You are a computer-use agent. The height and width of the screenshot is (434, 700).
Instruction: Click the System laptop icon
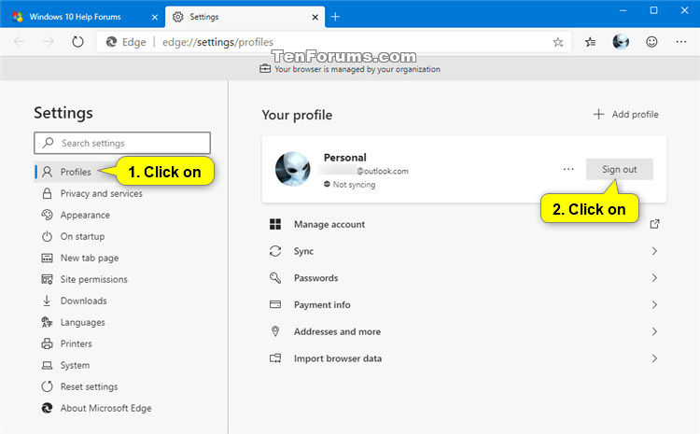(47, 365)
